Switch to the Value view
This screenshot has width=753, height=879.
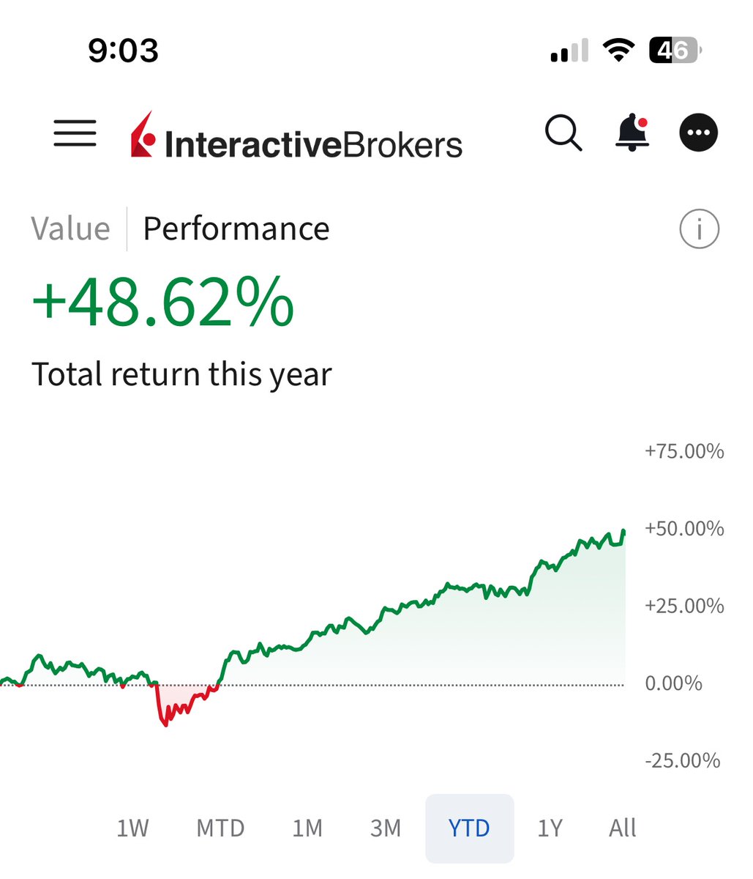(x=71, y=229)
